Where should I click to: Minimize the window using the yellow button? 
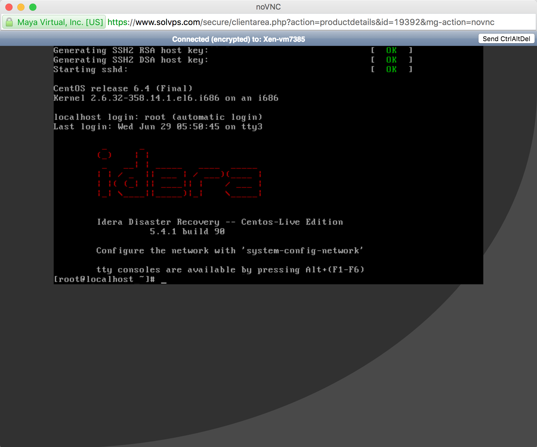21,7
